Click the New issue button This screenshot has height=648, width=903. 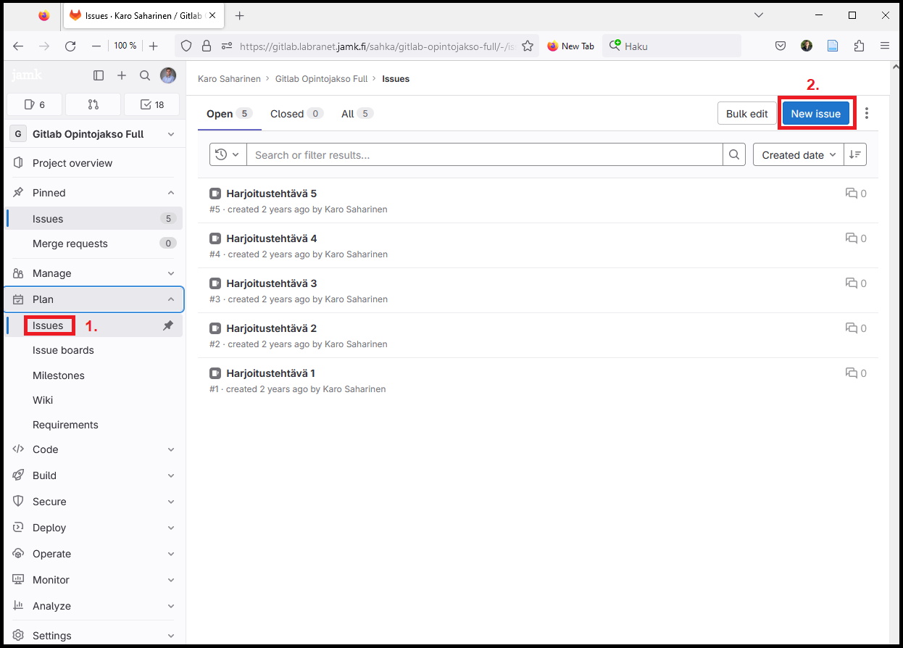[815, 114]
